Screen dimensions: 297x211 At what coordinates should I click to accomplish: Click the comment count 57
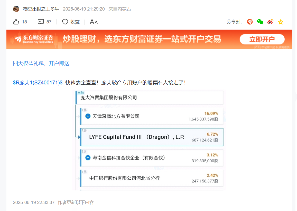click(x=49, y=22)
